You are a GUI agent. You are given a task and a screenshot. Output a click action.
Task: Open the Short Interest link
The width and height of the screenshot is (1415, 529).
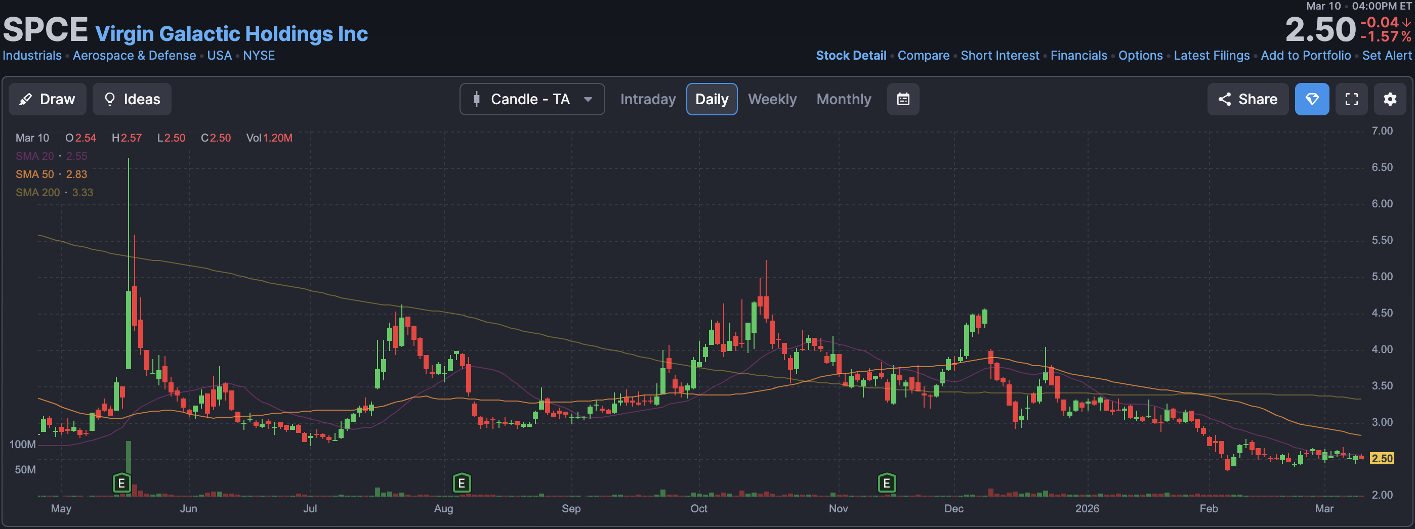tap(1000, 56)
